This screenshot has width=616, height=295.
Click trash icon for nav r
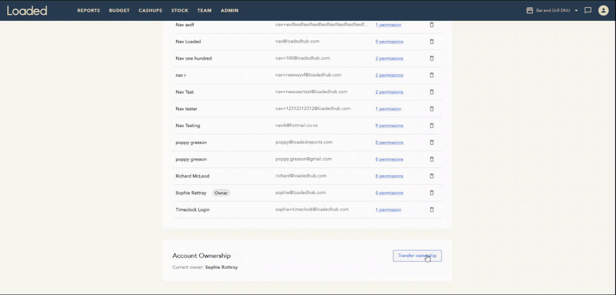(431, 75)
